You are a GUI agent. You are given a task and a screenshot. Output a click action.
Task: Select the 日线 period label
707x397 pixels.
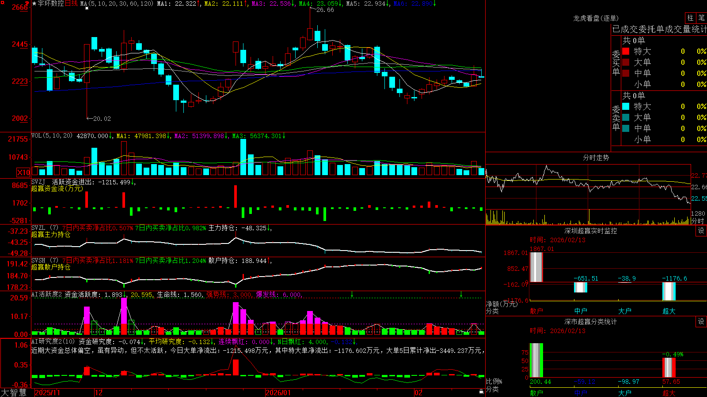coord(71,4)
